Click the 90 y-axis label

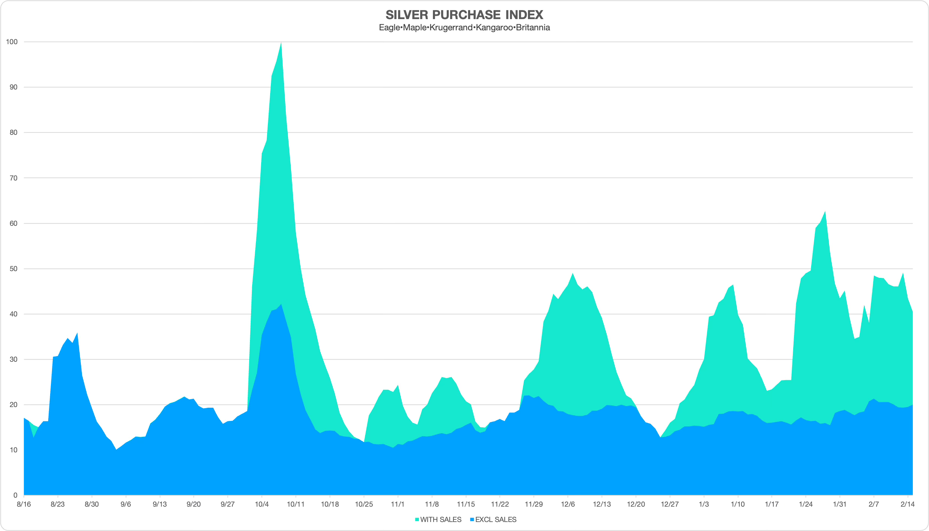[13, 87]
